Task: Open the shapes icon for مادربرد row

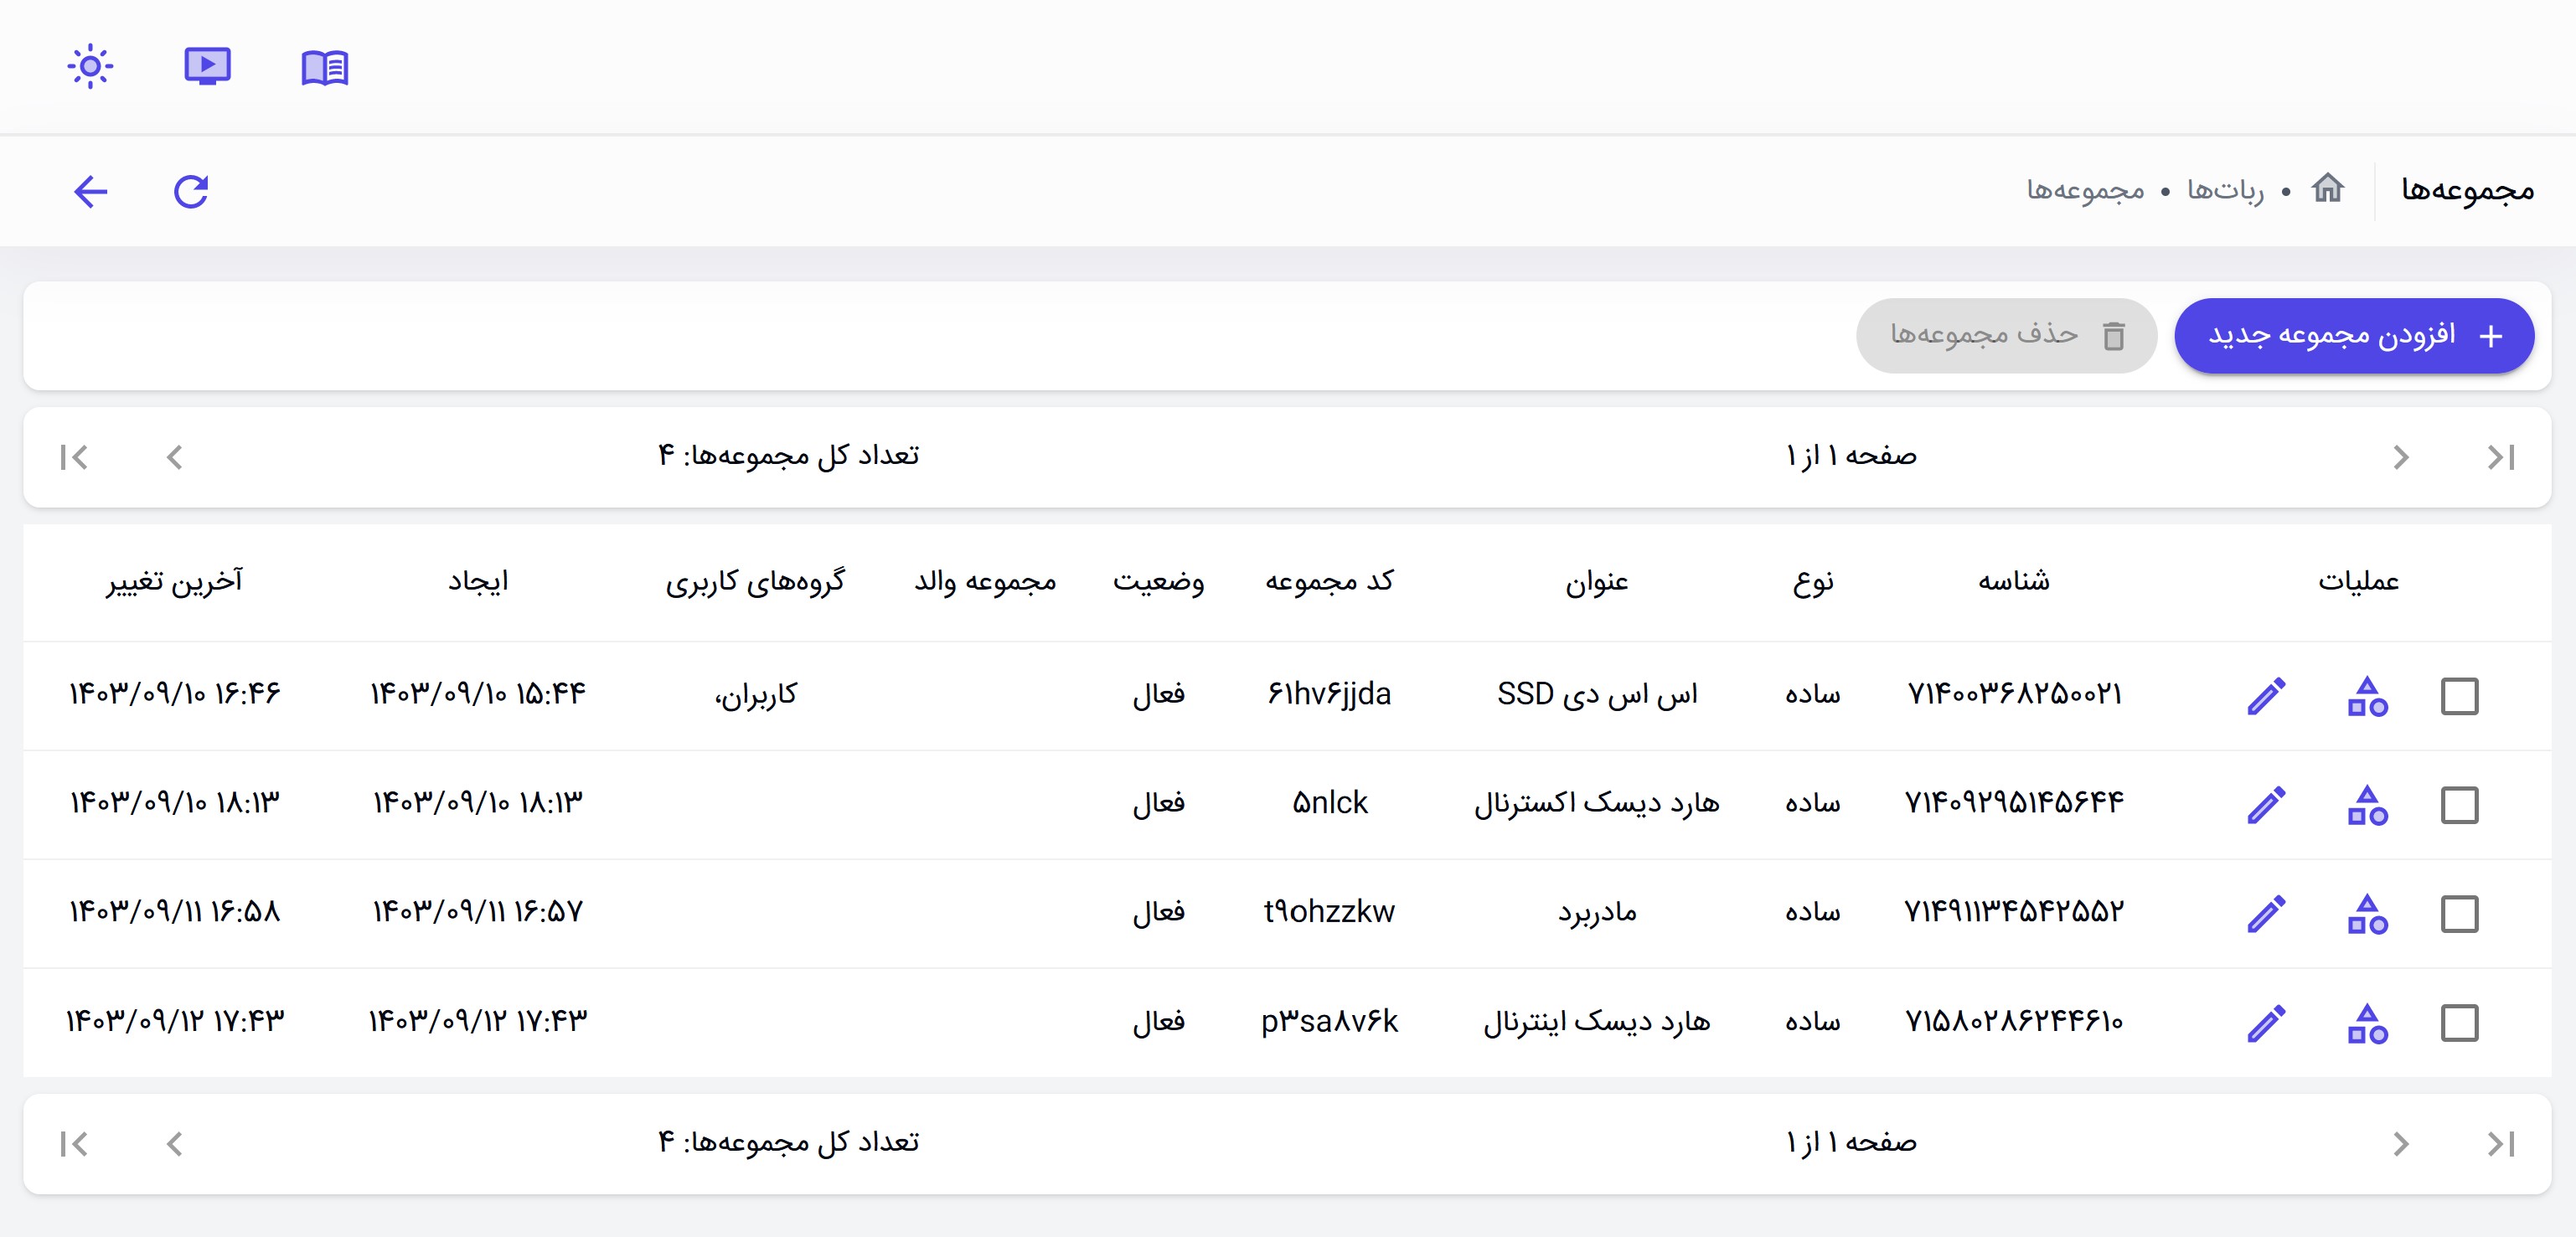Action: (x=2367, y=914)
